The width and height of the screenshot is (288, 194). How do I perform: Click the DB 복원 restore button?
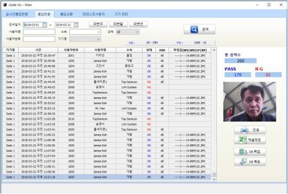click(x=250, y=162)
